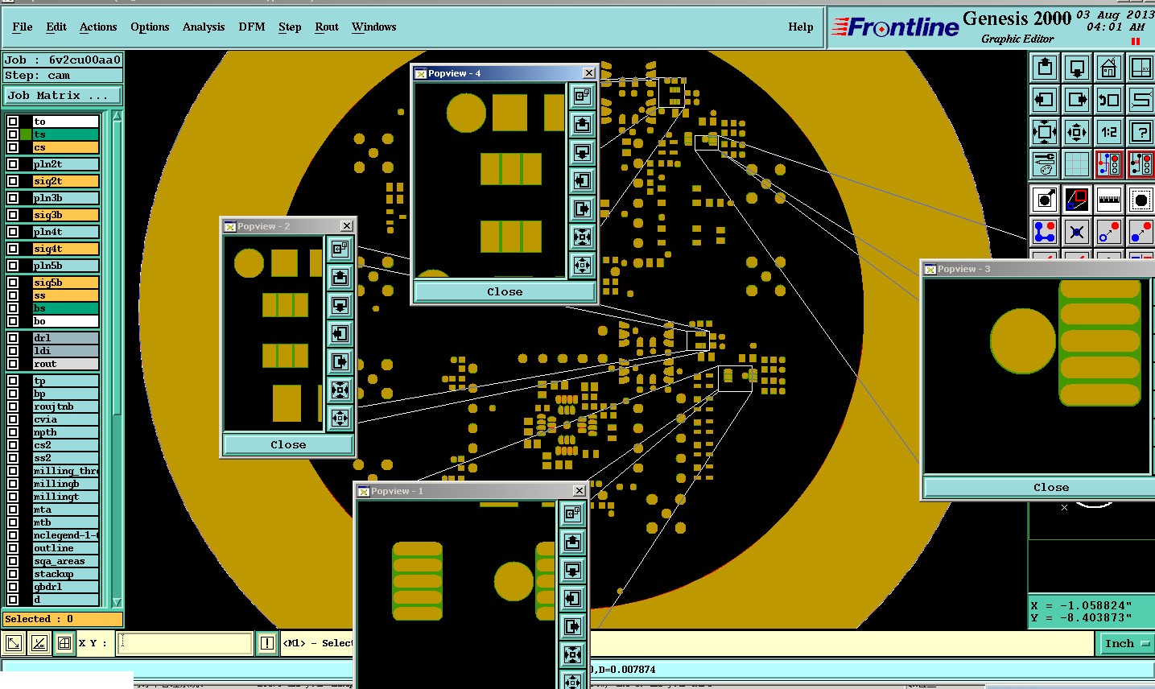This screenshot has height=689, width=1155.
Task: Open the XY window-split icon
Action: coord(1141,68)
